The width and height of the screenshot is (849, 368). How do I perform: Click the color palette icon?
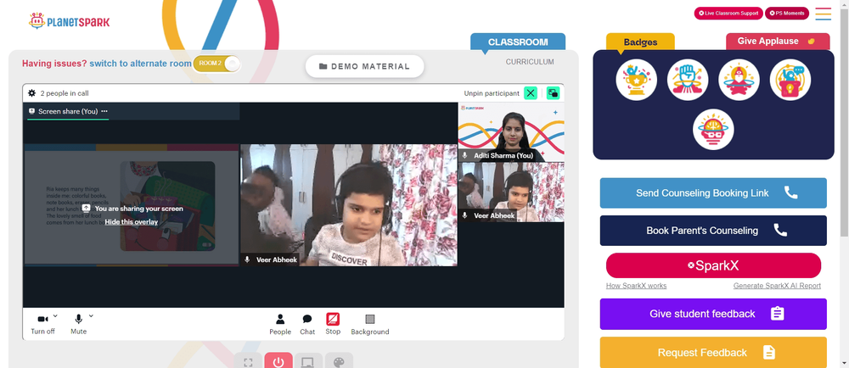click(339, 361)
